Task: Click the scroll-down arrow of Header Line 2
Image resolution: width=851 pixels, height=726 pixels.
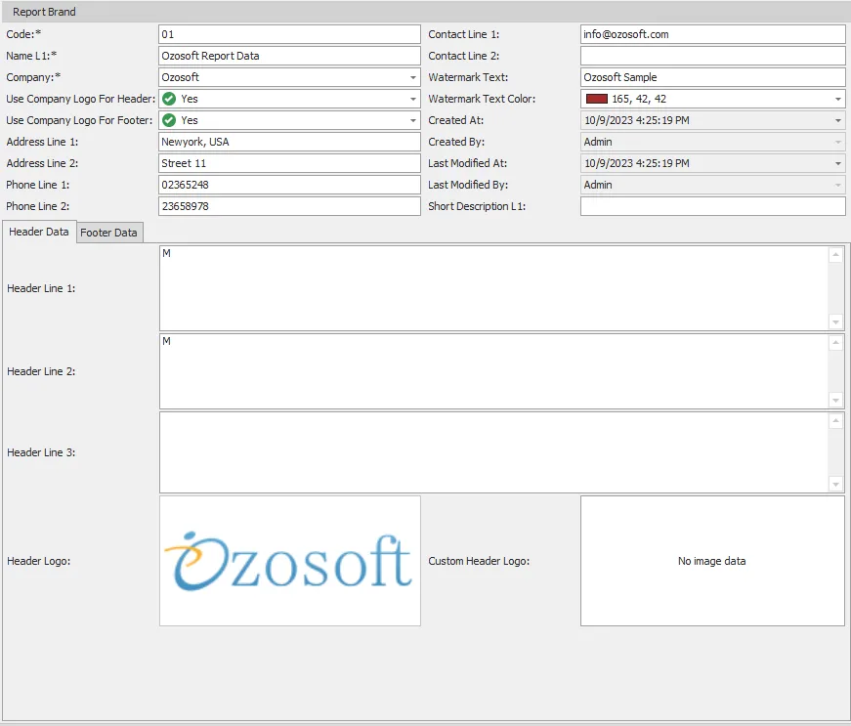Action: pos(835,399)
